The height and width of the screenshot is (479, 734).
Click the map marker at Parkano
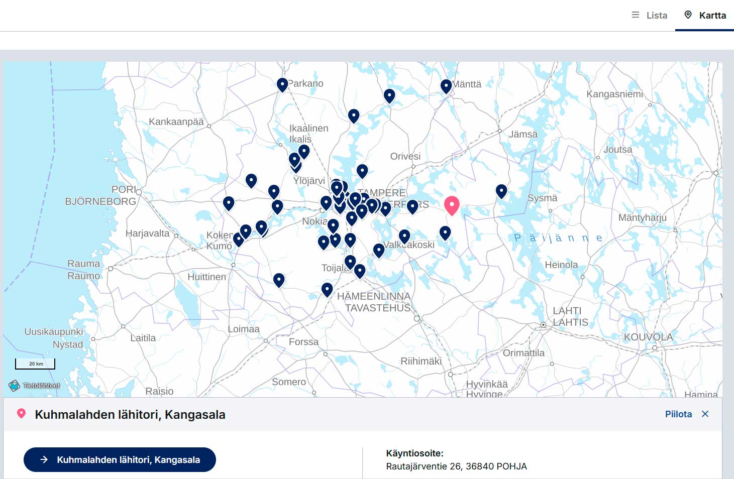click(282, 84)
